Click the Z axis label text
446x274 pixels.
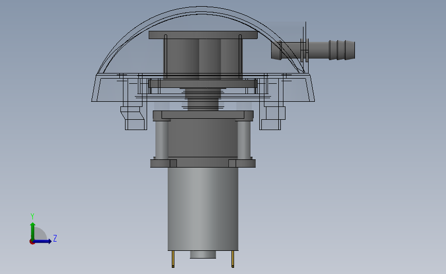point(55,238)
